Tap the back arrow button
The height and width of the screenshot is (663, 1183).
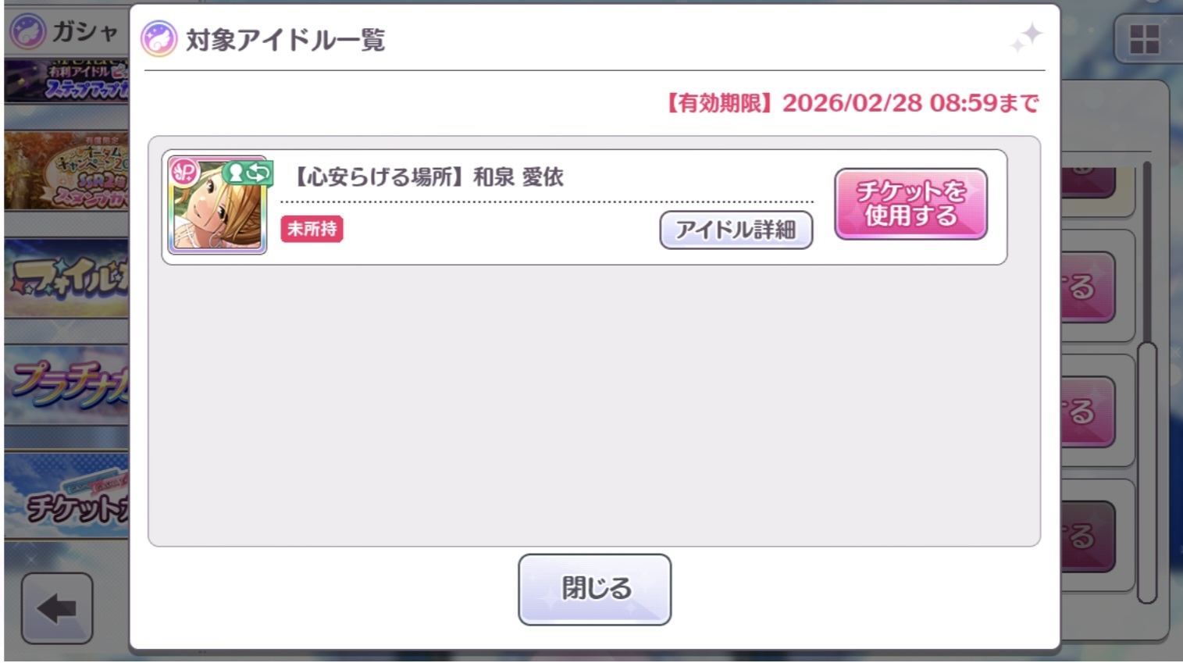pyautogui.click(x=57, y=608)
